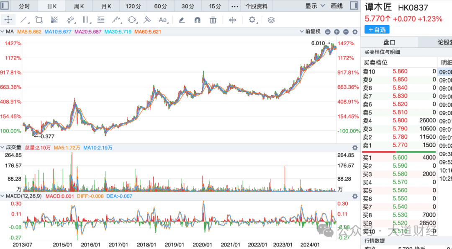Select the Gann fan line tool
The image size is (452, 249).
[54, 20]
